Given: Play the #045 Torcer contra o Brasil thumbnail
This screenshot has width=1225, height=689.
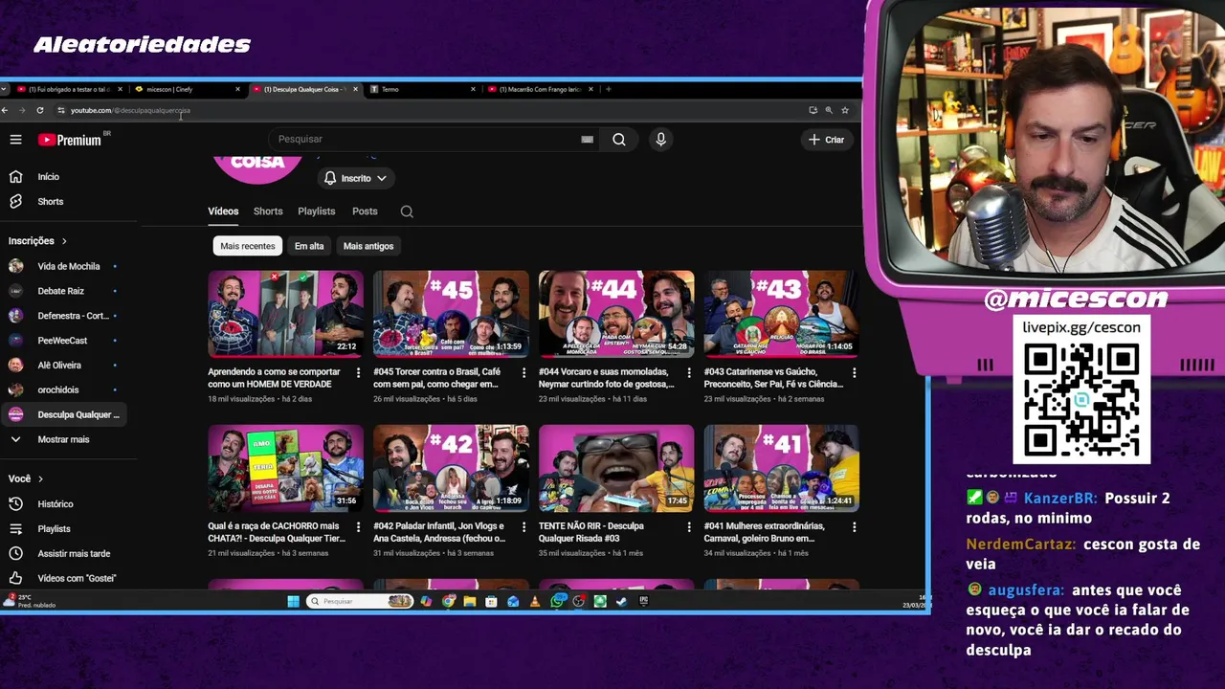Looking at the screenshot, I should click(x=451, y=314).
